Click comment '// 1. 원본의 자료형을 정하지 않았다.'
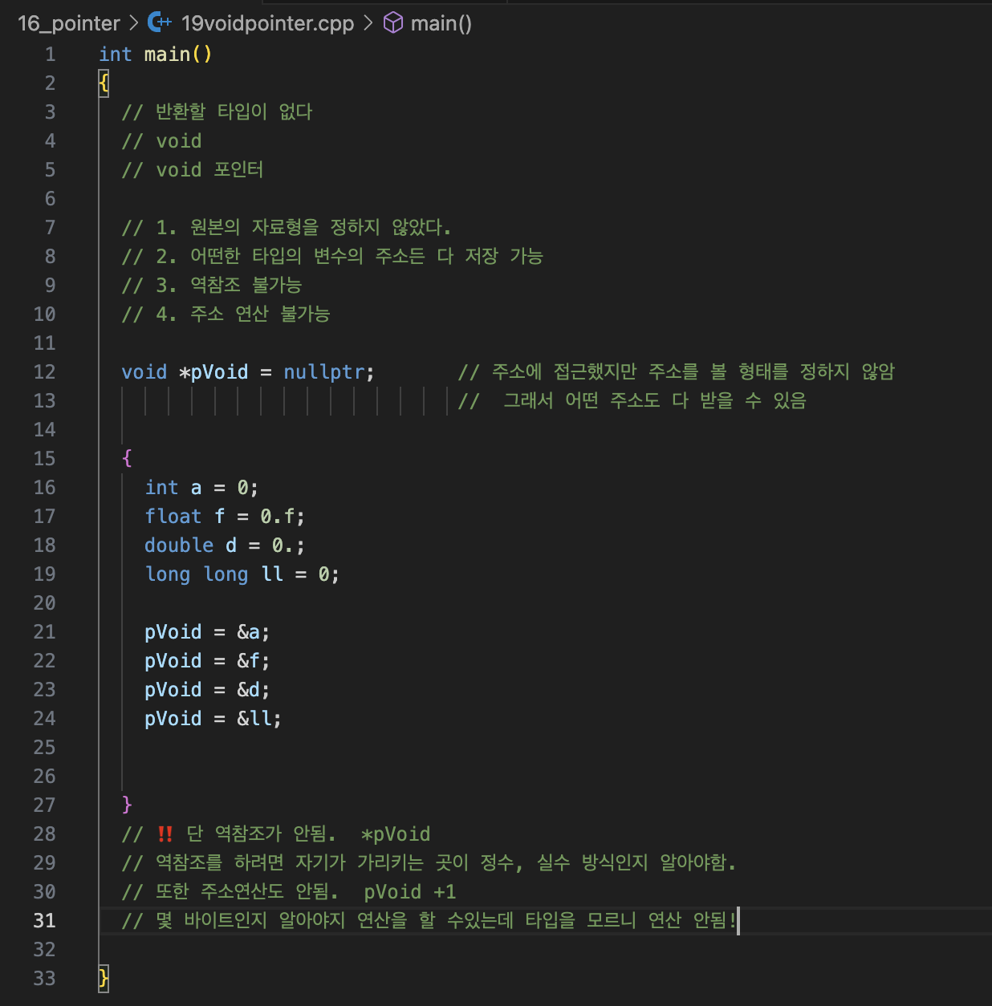This screenshot has height=1006, width=992. [287, 228]
